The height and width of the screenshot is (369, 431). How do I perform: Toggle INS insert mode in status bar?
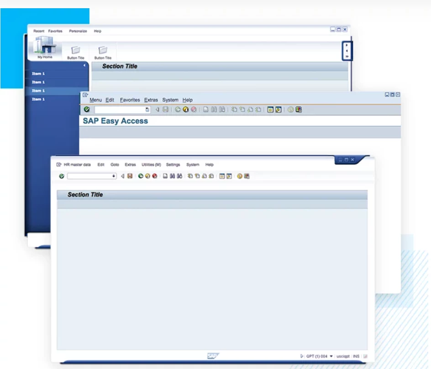pos(356,356)
